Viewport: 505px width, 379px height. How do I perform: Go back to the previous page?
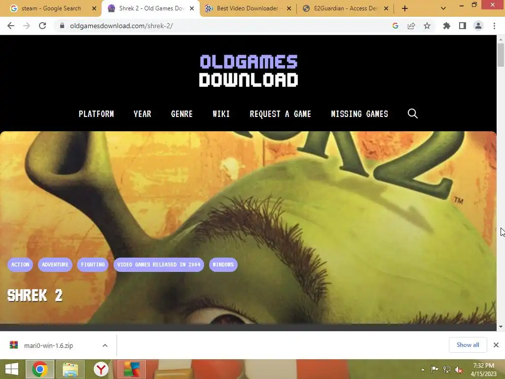(11, 26)
